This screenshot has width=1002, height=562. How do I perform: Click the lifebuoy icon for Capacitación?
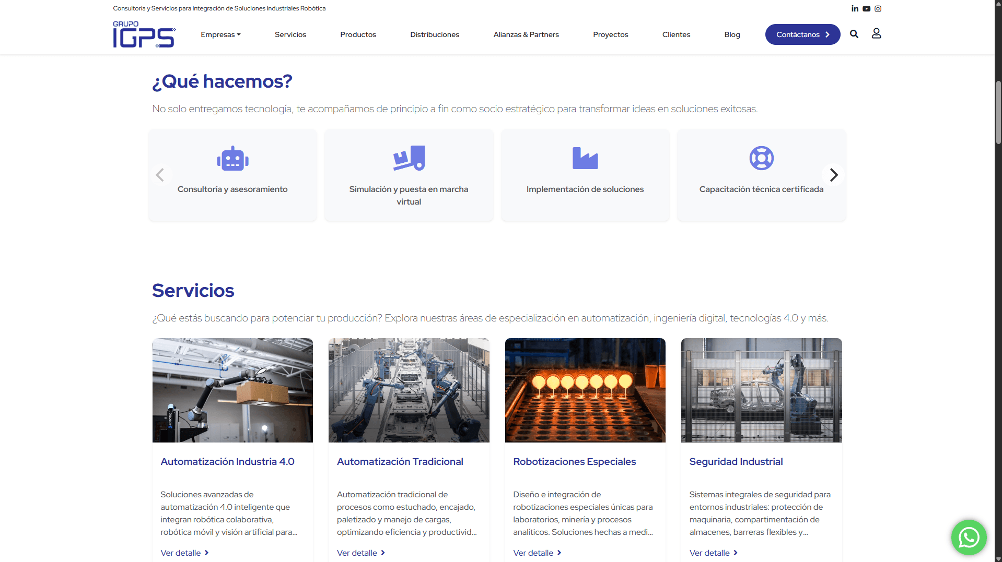(x=761, y=158)
